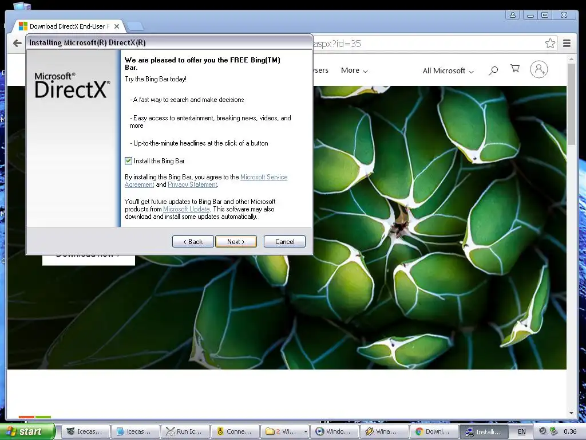Switch to the Installi... taskbar item
Screen dimensions: 586x440
[x=484, y=431]
